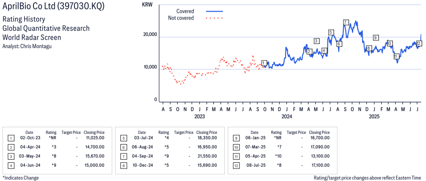Click the boxed number 10 in the table

(236, 147)
